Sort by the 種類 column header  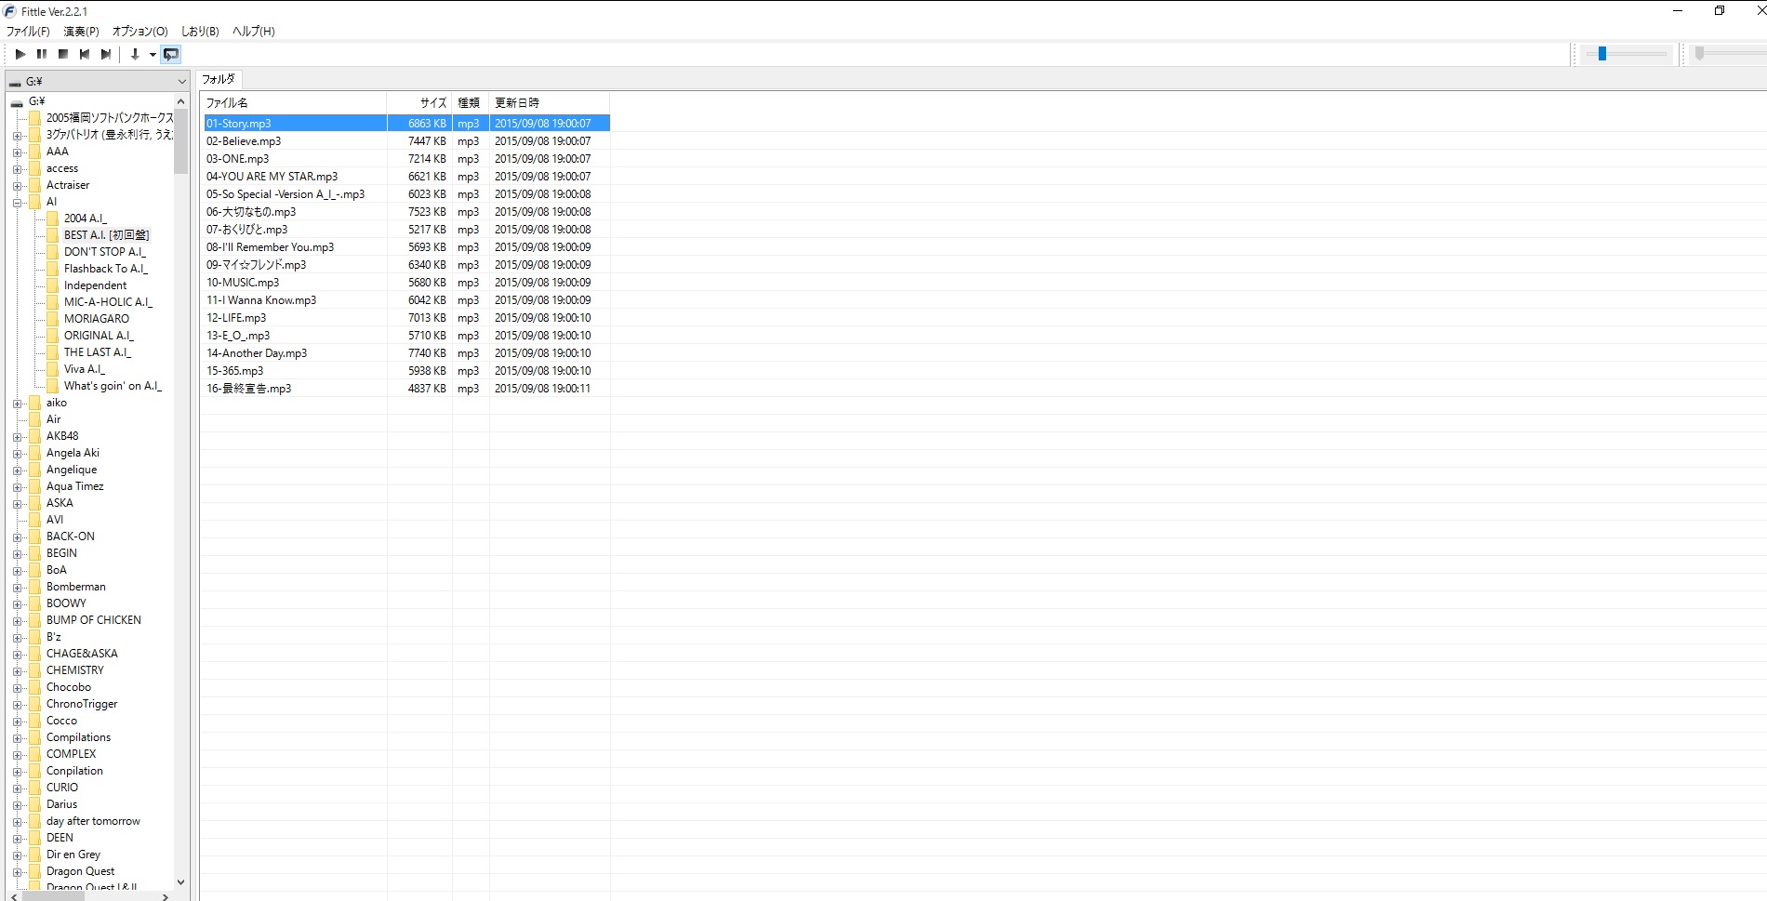point(471,102)
